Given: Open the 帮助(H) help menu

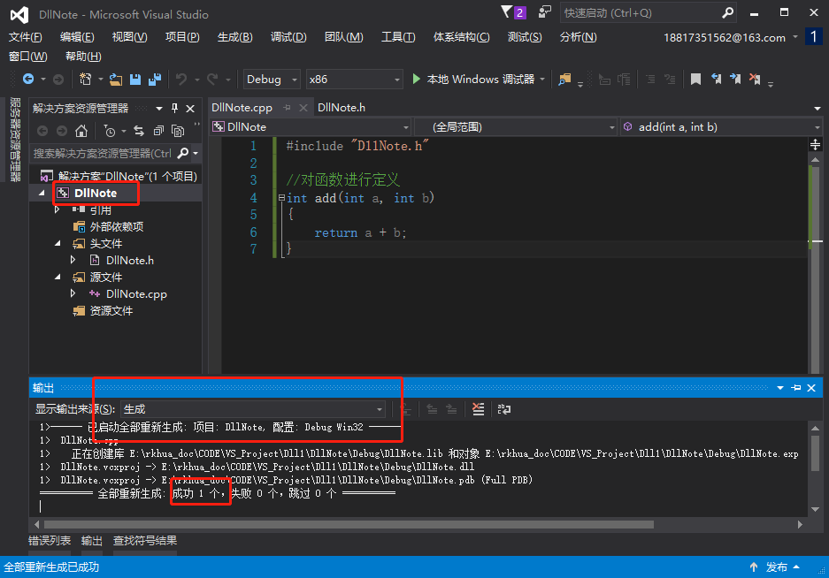Looking at the screenshot, I should point(83,56).
